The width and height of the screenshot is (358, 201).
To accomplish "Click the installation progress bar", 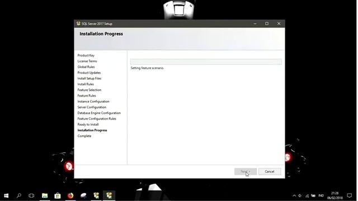I will tap(206, 62).
